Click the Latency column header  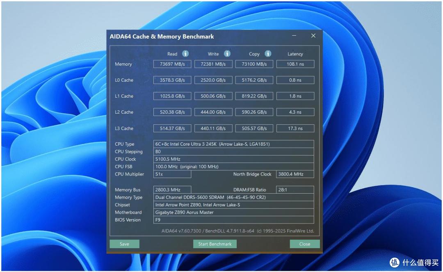click(x=295, y=54)
